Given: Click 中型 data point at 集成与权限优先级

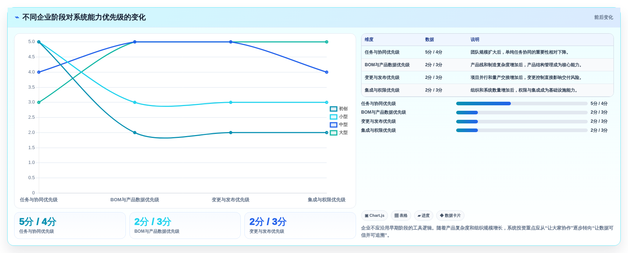Looking at the screenshot, I should point(327,72).
